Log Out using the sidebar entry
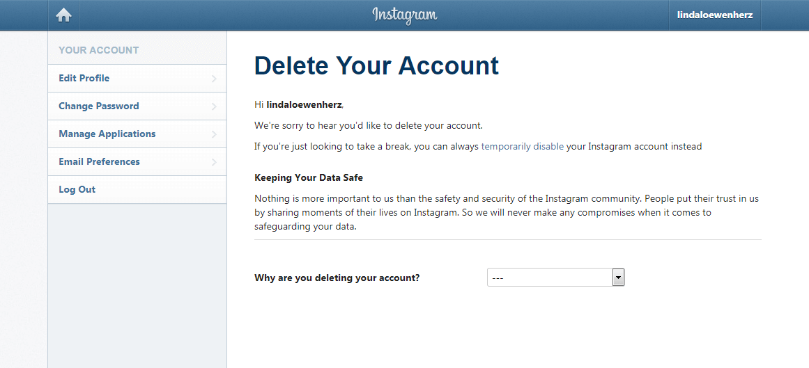 (77, 189)
